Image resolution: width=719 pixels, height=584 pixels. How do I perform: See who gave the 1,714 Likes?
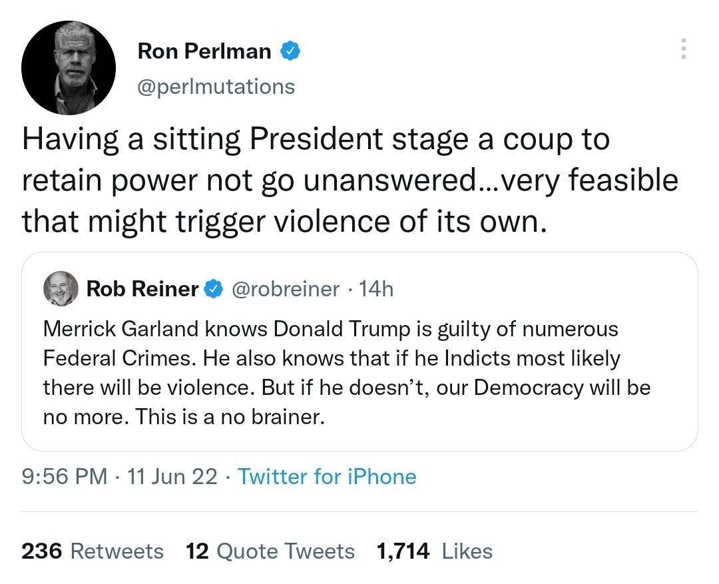tap(435, 551)
